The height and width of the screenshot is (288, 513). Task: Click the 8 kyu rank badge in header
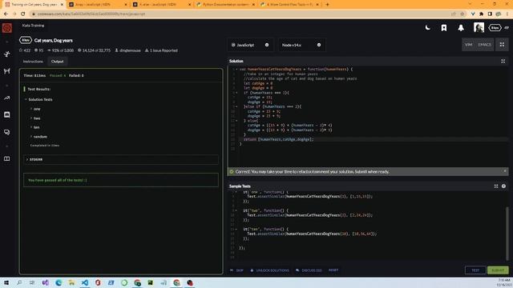point(495,28)
